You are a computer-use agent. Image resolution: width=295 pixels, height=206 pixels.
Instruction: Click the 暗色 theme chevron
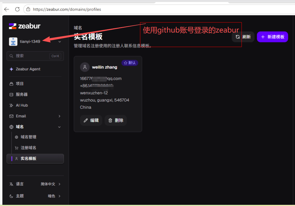click(x=59, y=196)
